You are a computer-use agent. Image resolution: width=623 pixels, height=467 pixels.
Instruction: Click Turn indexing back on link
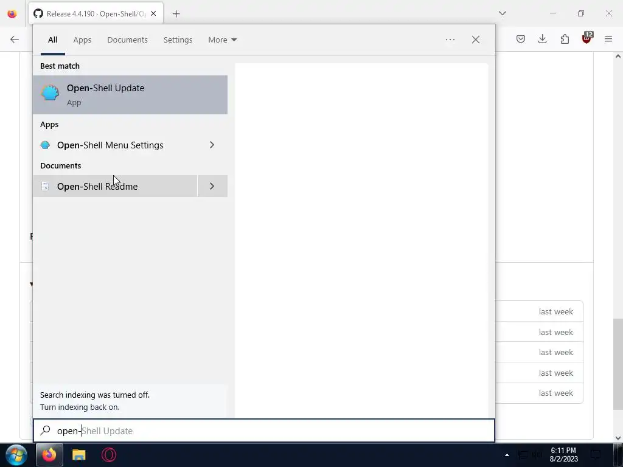80,407
